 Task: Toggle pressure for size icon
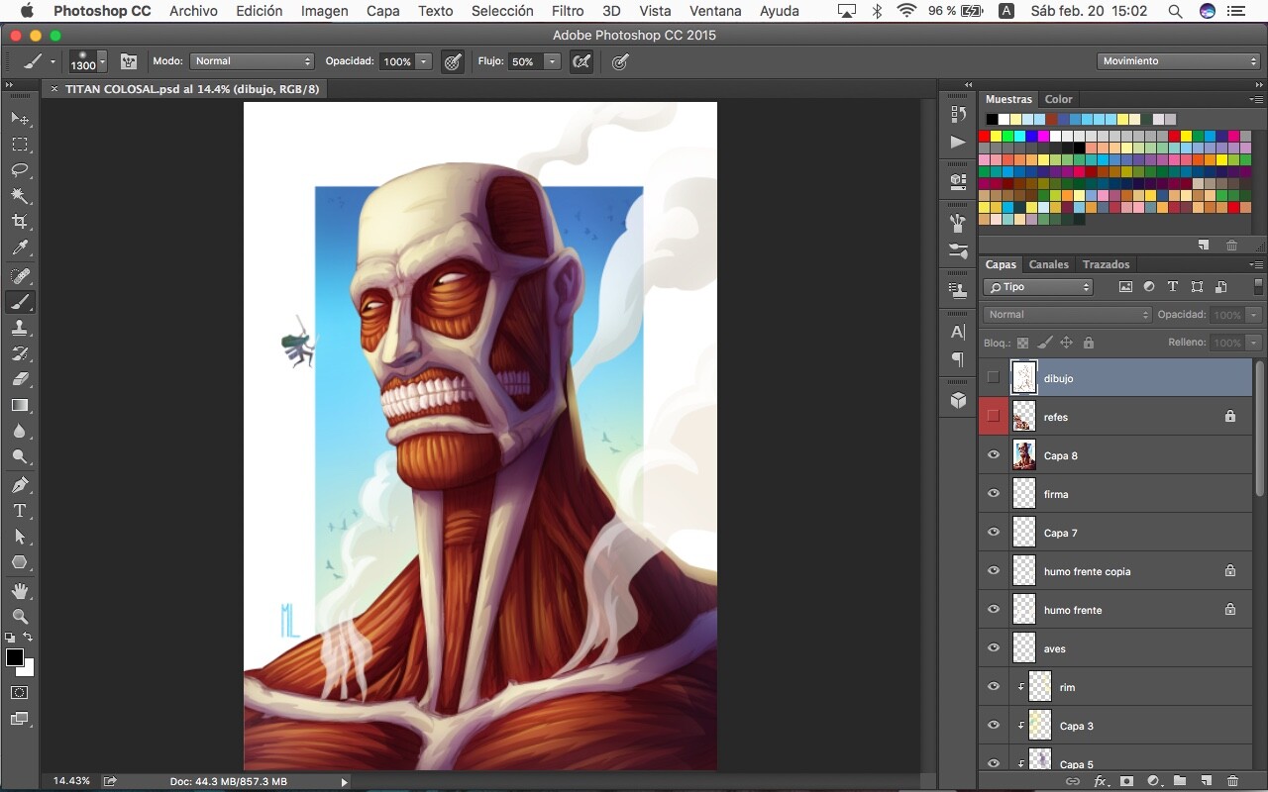click(620, 61)
